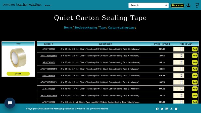Open model APS-T901131 link
The height and width of the screenshot is (113, 201).
[49, 62]
